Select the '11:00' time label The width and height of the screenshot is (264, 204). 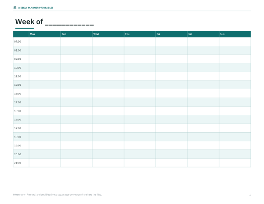pyautogui.click(x=18, y=76)
